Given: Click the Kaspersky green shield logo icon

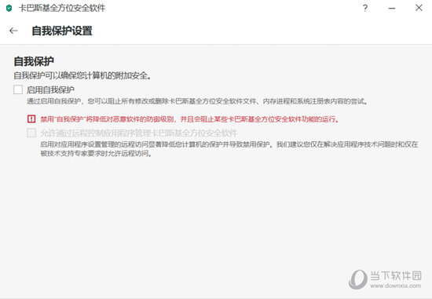Looking at the screenshot, I should [x=9, y=8].
